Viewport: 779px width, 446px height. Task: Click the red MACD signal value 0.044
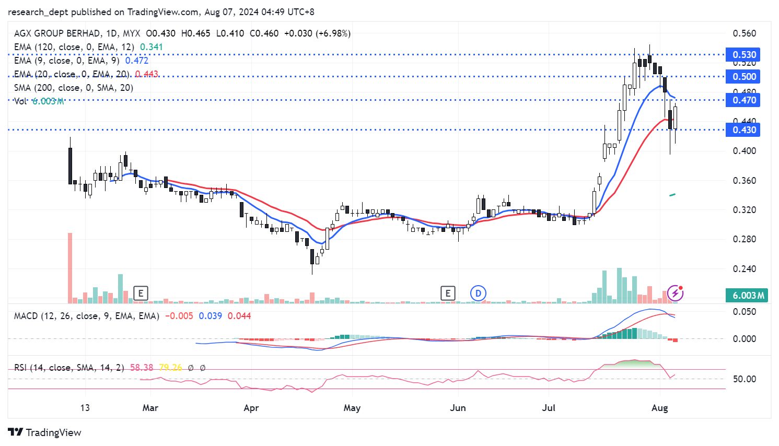[239, 316]
